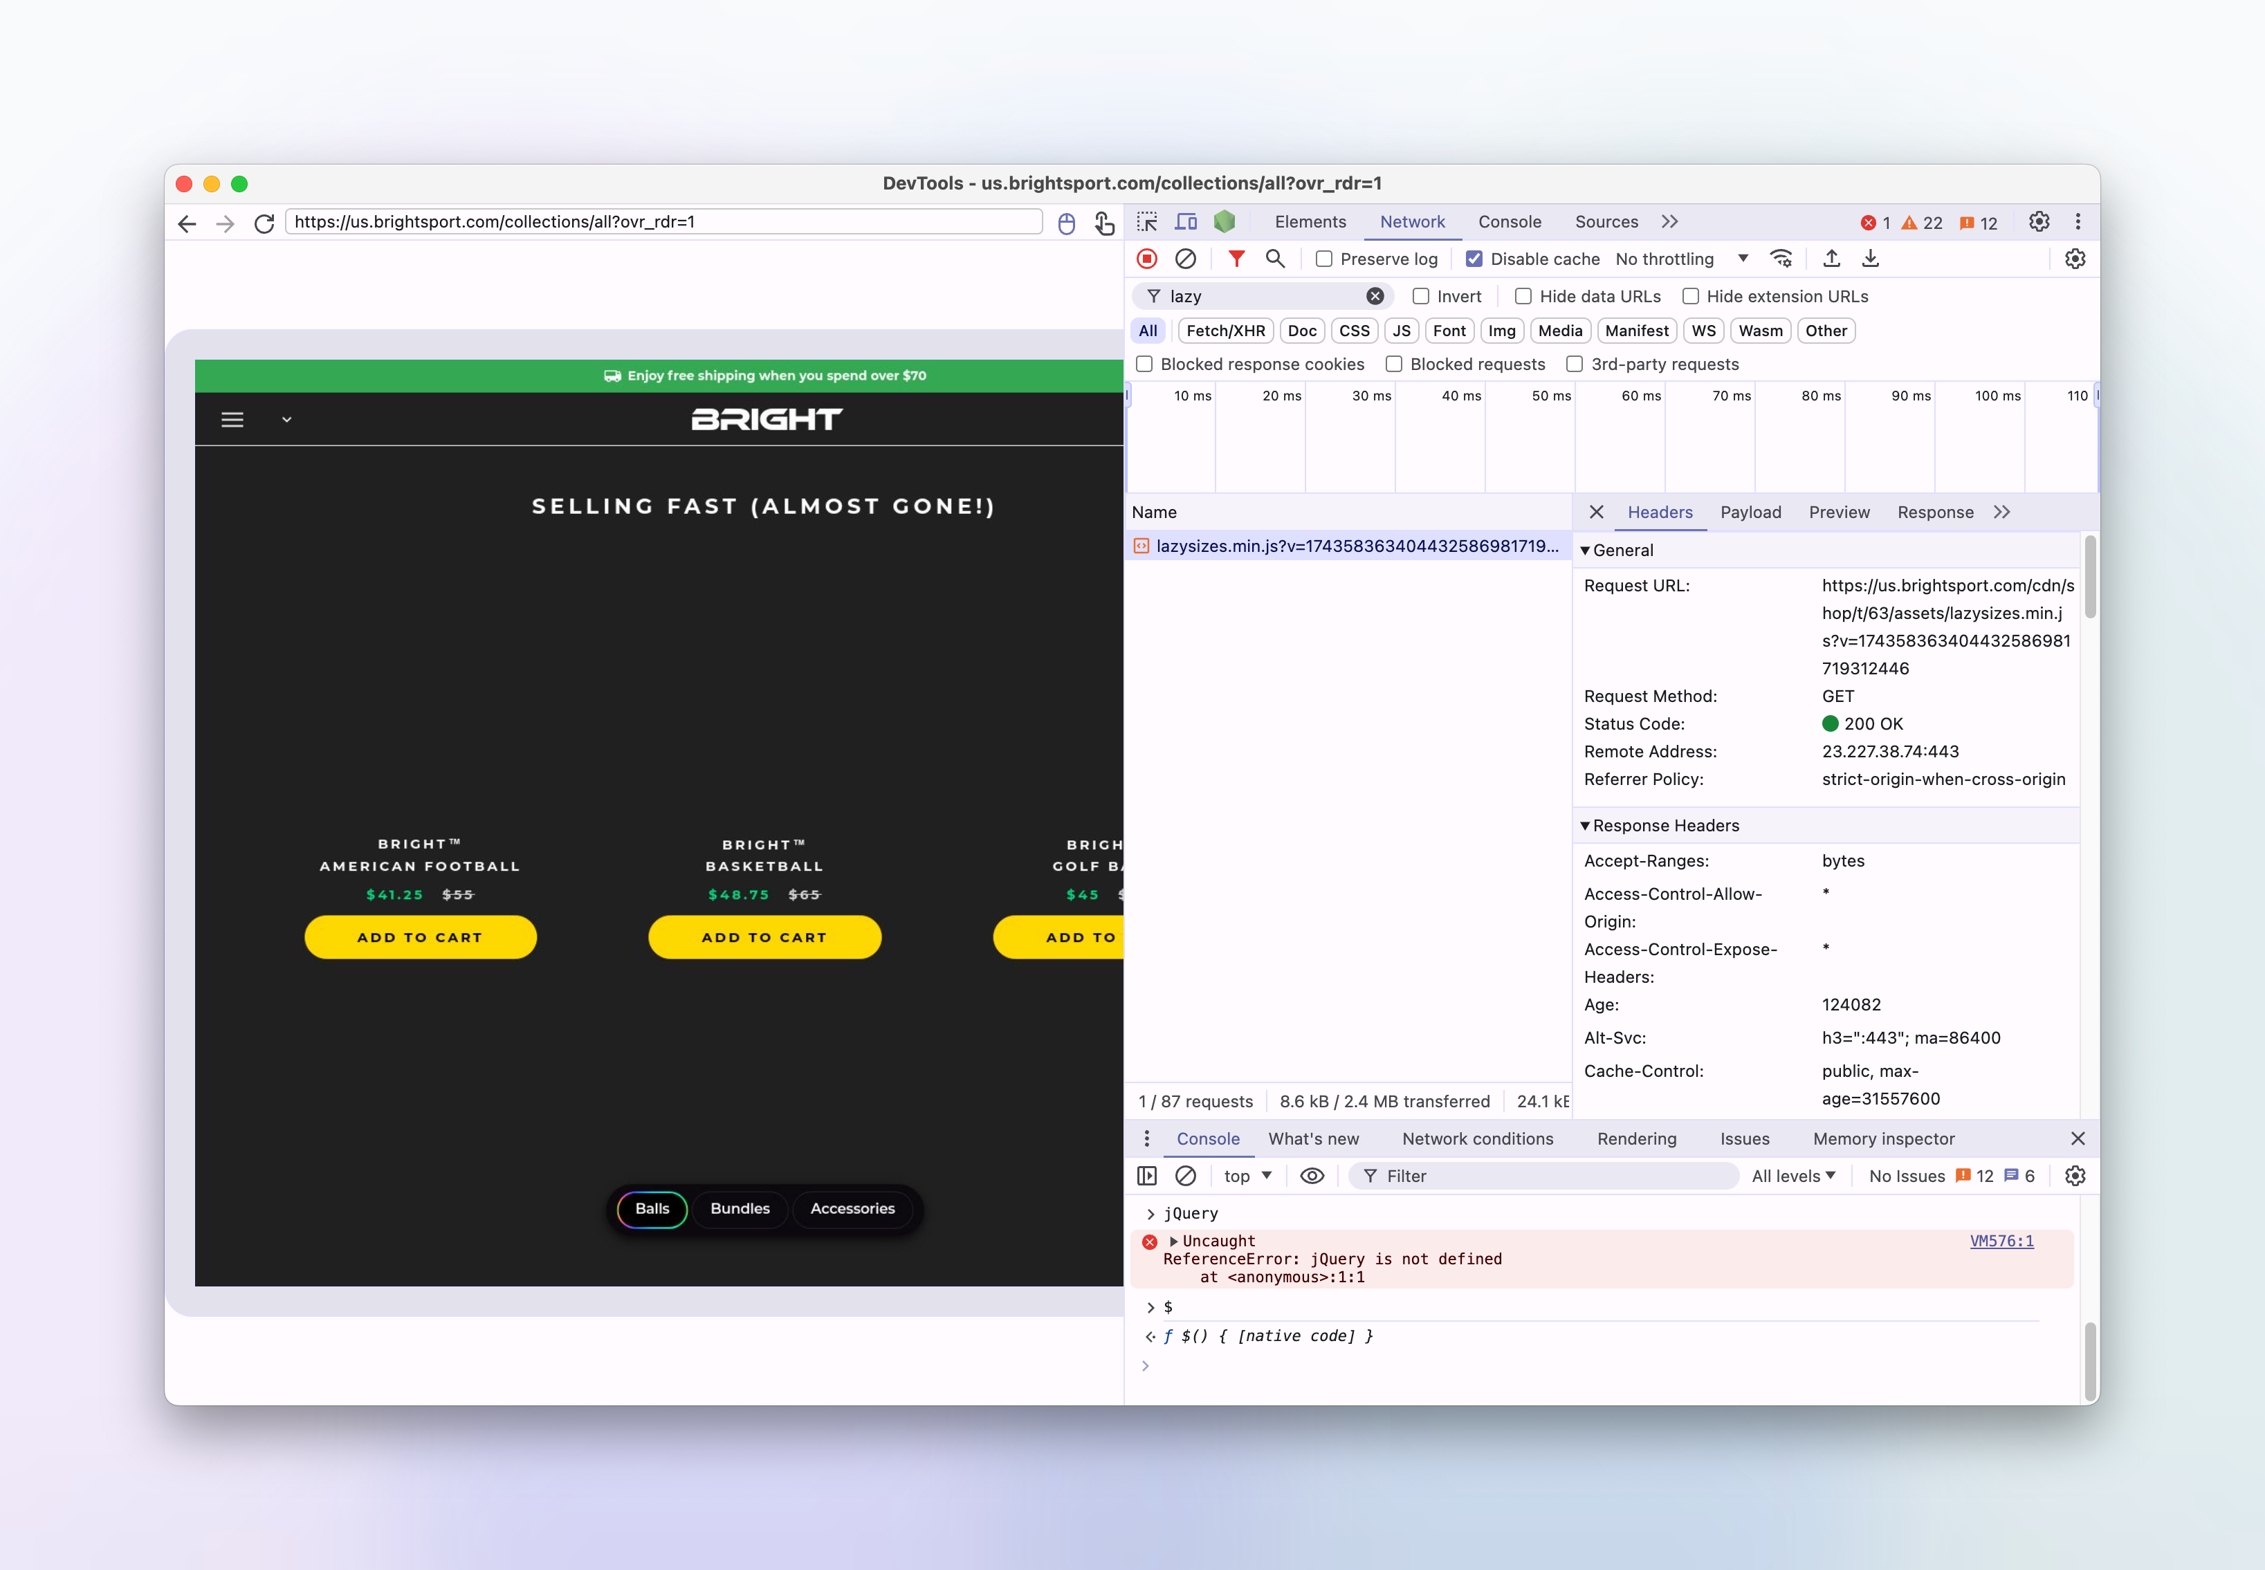2265x1570 pixels.
Task: Select the JS request filter
Action: 1401,331
